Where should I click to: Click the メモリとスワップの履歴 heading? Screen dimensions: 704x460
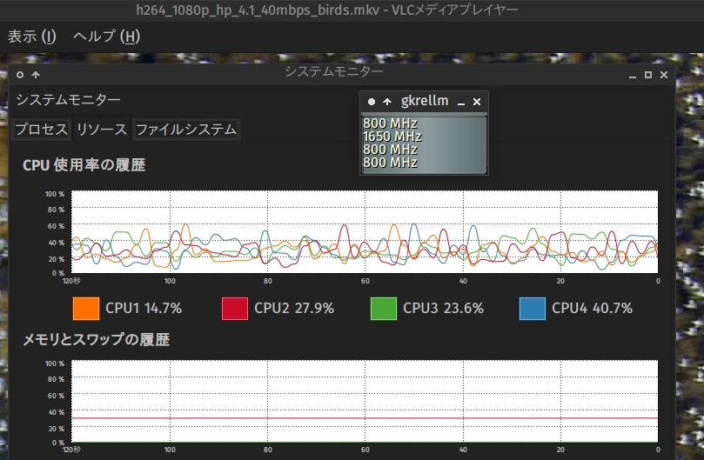96,340
